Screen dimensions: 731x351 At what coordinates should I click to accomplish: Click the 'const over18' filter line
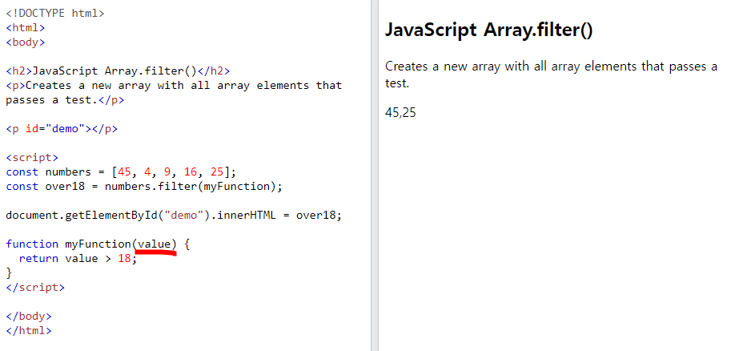(145, 186)
